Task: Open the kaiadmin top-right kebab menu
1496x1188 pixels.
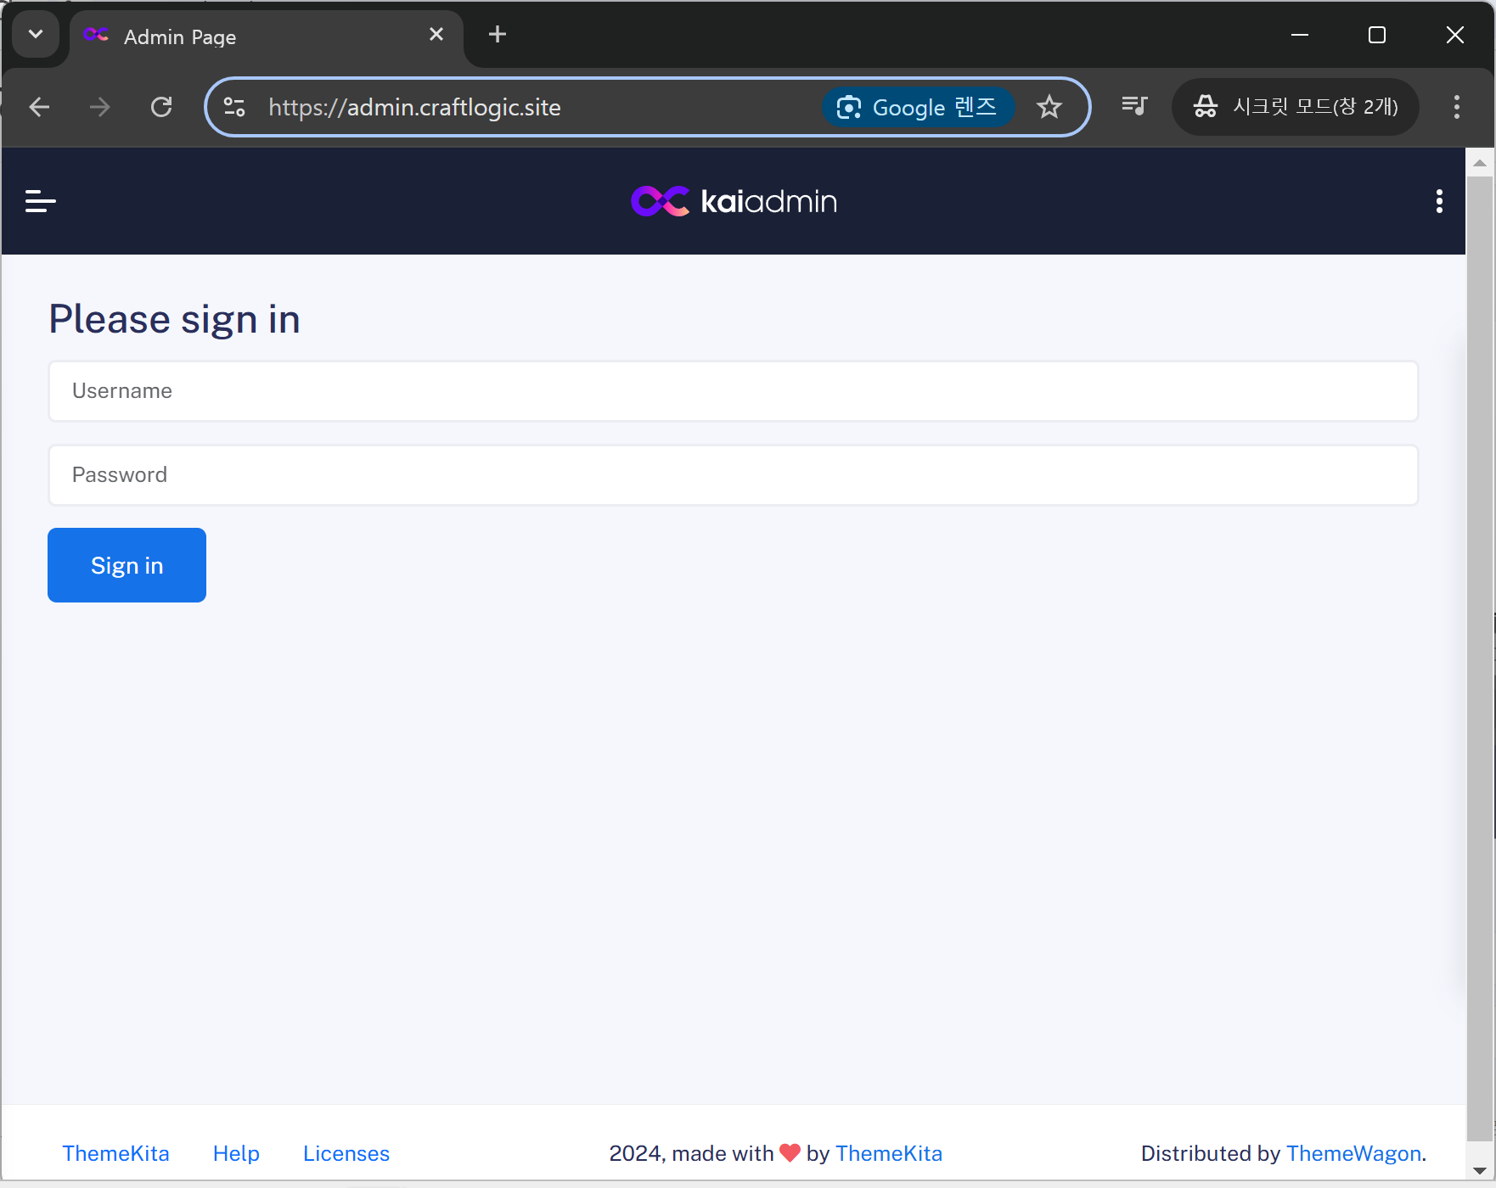Action: click(x=1439, y=201)
